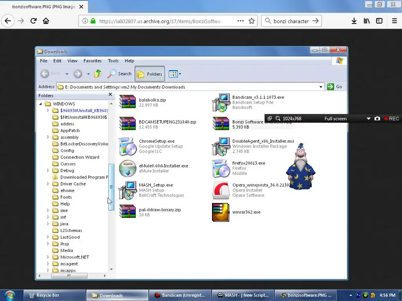Open Firefox library icon
The height and width of the screenshot is (301, 402).
(367, 21)
